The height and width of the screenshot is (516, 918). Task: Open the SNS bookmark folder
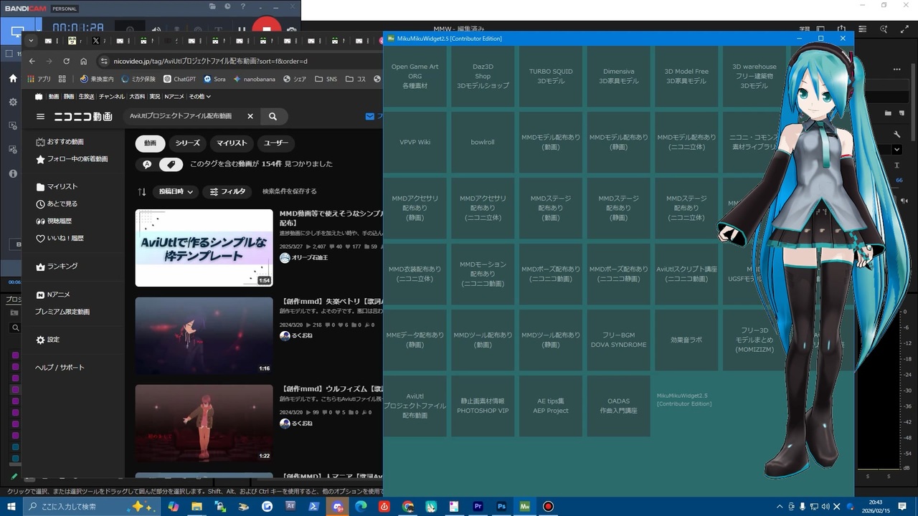pos(326,79)
